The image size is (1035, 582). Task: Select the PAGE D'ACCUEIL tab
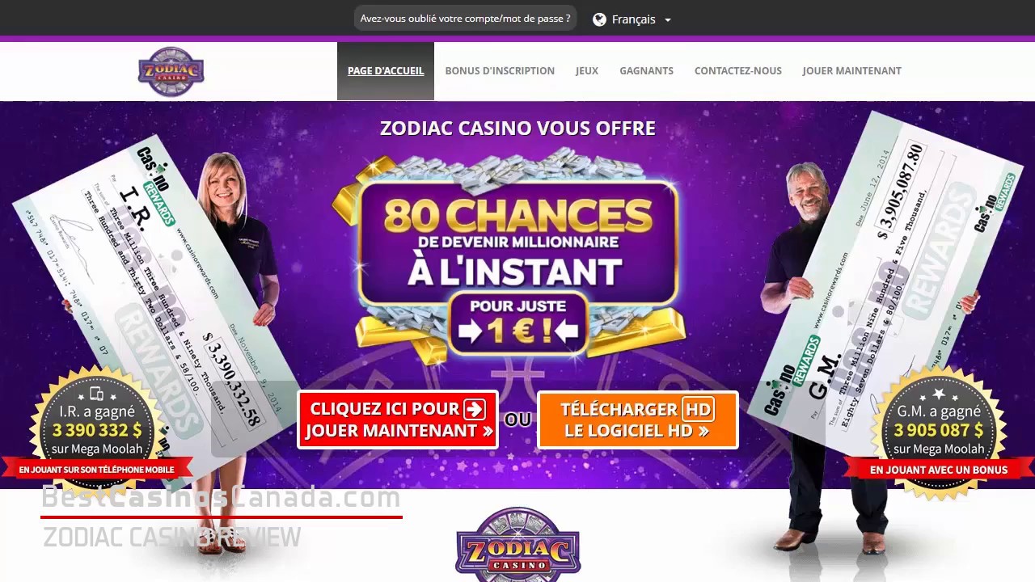386,71
